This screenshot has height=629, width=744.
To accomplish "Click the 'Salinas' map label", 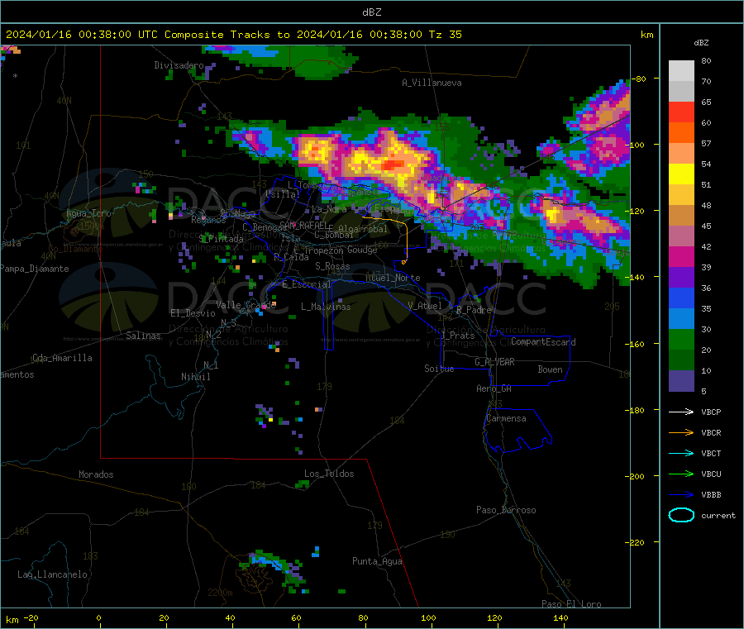I will tap(143, 336).
